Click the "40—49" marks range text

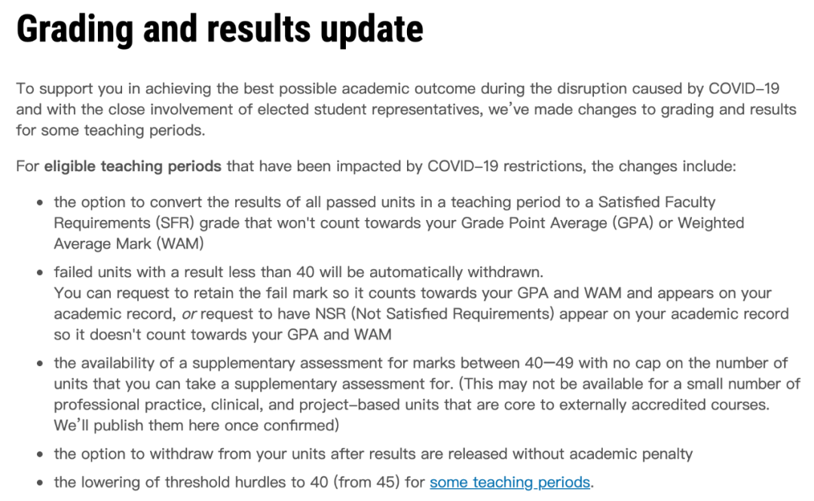pos(549,363)
